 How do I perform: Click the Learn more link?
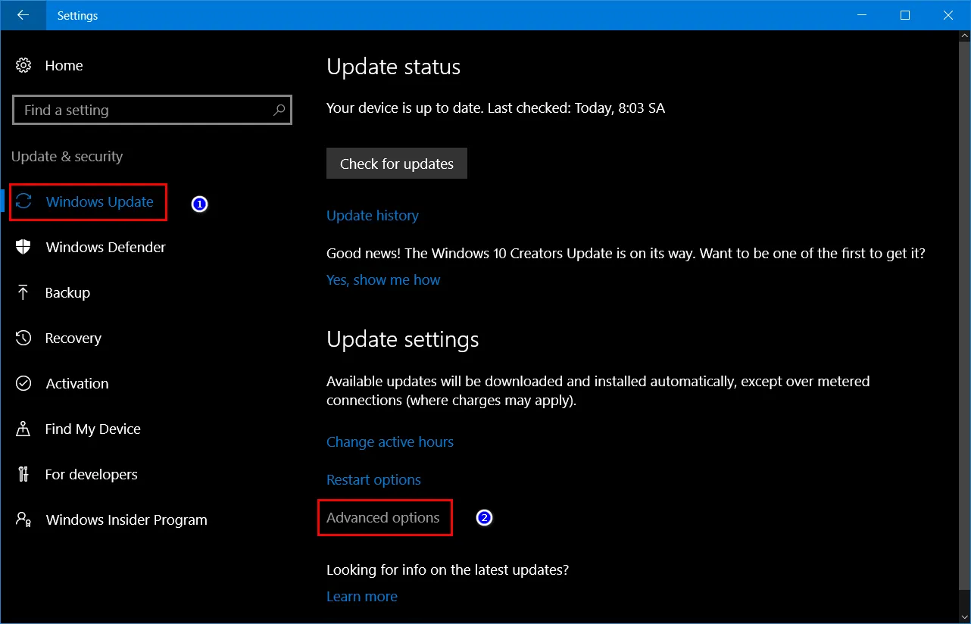362,596
